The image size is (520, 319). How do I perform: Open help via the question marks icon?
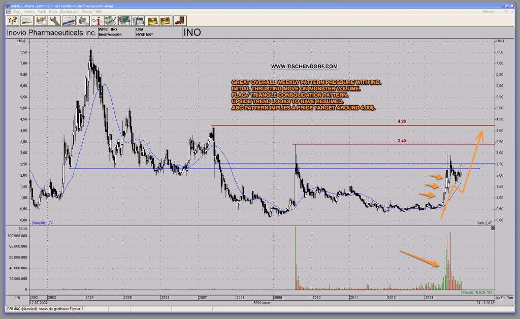[x=11, y=20]
